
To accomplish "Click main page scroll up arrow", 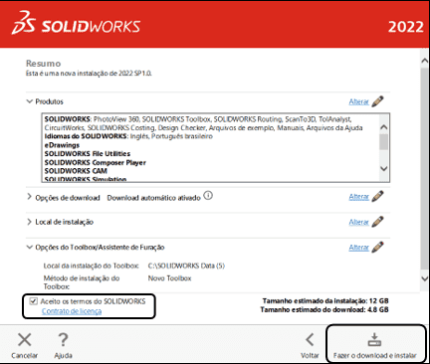I will point(425,61).
